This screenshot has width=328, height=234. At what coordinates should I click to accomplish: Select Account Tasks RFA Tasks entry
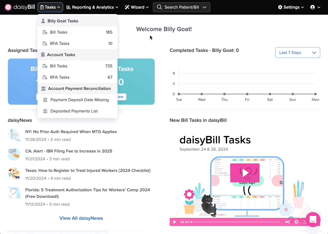pyautogui.click(x=77, y=77)
